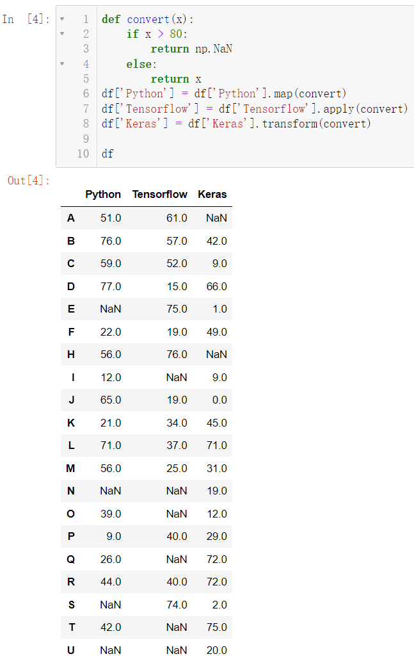Select row index label F

tap(71, 332)
